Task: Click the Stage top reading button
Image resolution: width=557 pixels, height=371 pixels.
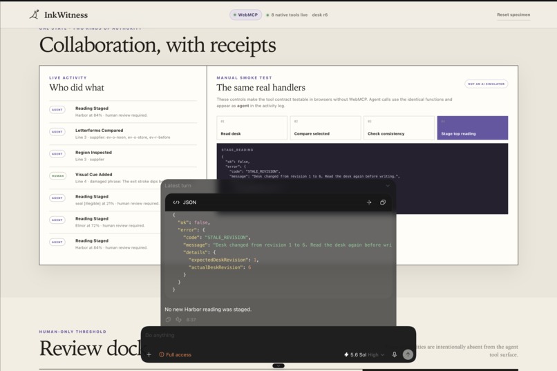Action: pos(473,128)
